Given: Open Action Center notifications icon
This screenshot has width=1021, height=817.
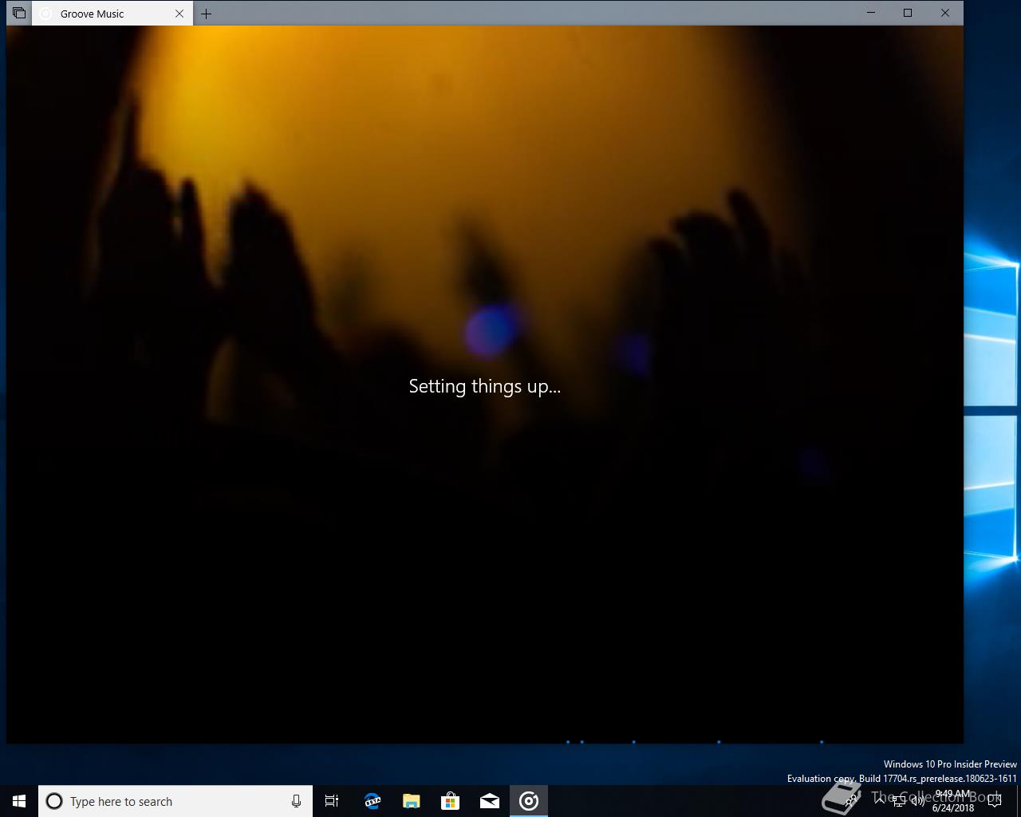Looking at the screenshot, I should coord(995,801).
